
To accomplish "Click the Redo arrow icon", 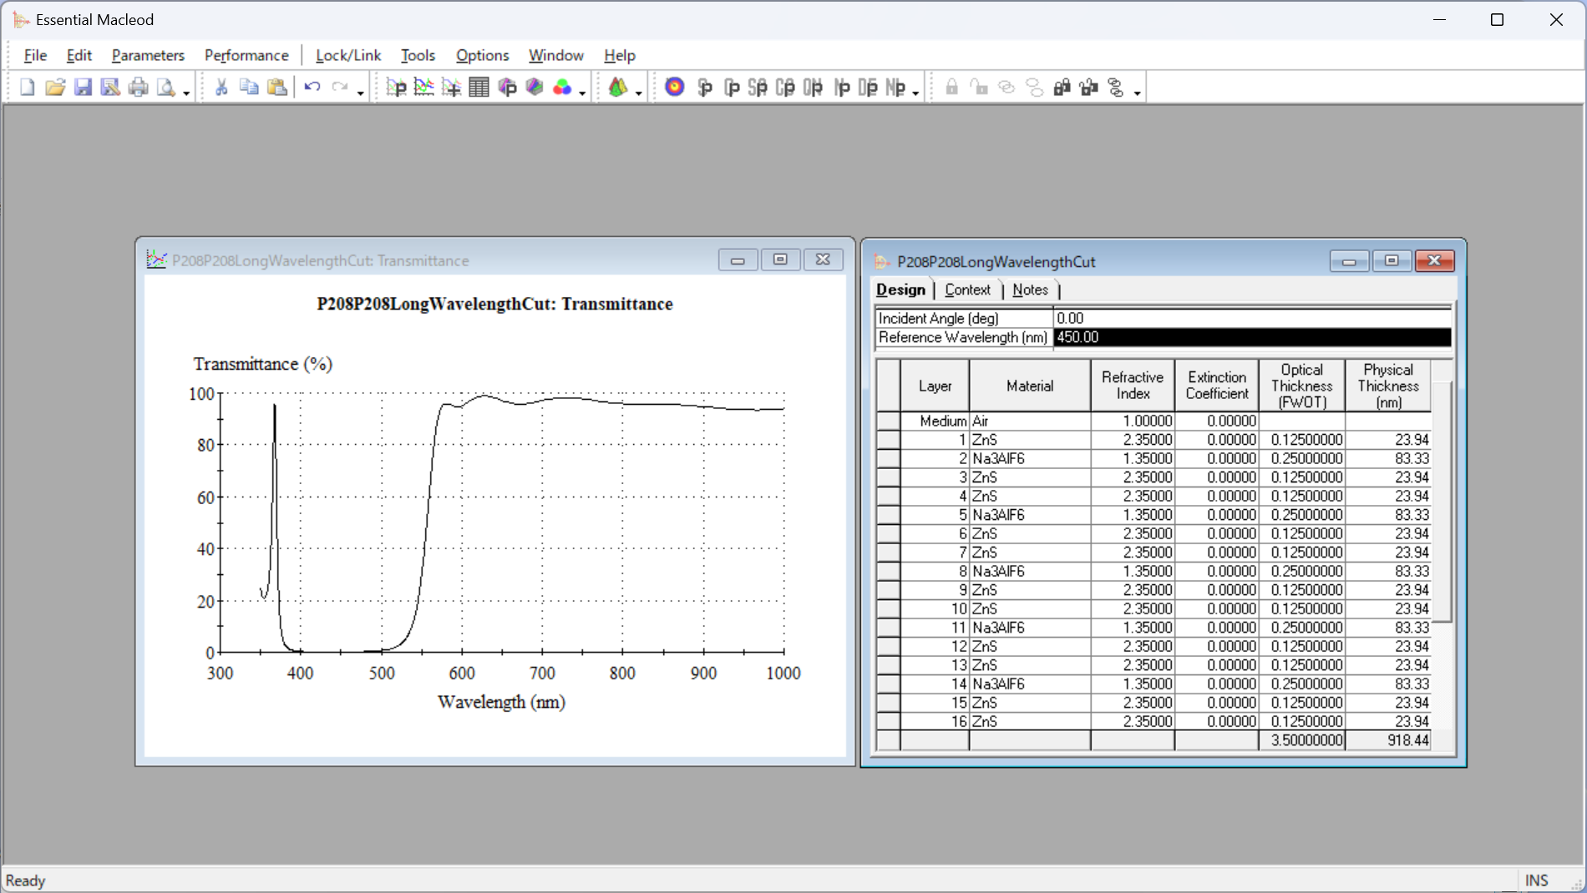I will coord(340,87).
